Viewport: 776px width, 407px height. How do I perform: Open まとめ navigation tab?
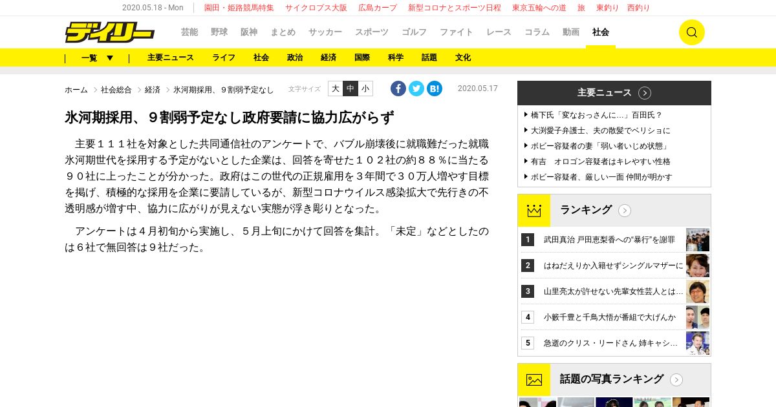[x=283, y=32]
